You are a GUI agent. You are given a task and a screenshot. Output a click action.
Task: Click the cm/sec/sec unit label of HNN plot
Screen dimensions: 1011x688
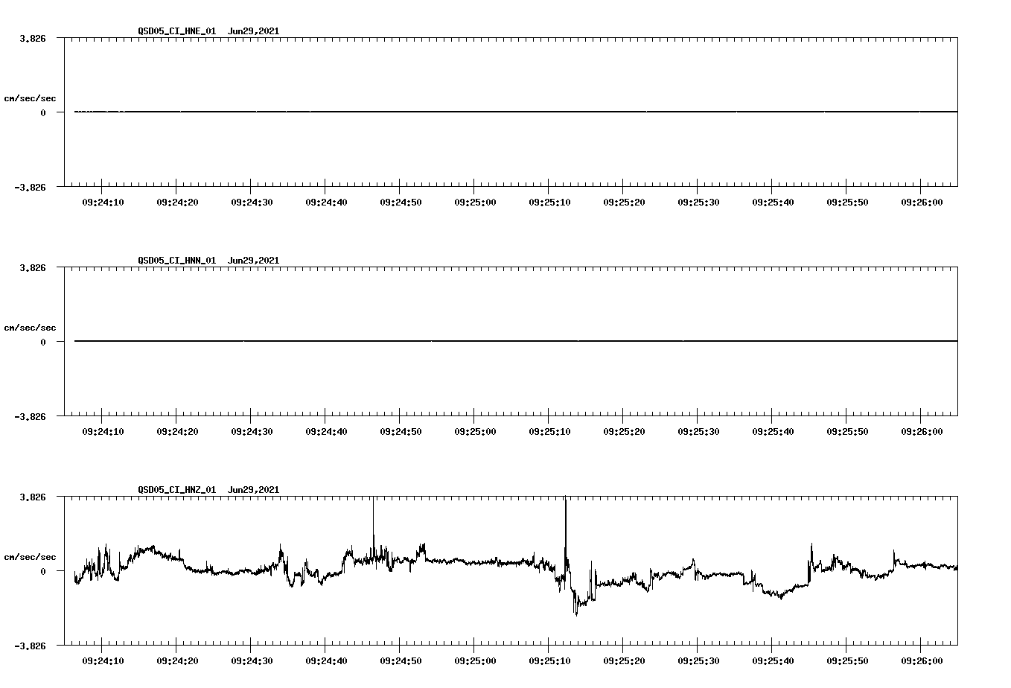[30, 328]
